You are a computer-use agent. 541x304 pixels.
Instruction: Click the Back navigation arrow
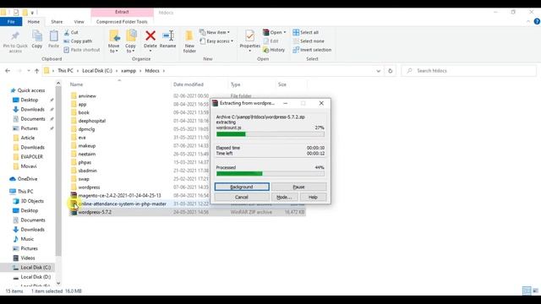[x=8, y=71]
